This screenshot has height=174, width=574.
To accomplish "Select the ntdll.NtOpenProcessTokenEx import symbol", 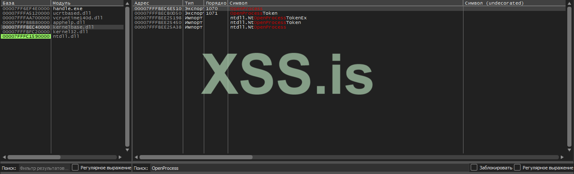I will point(269,18).
